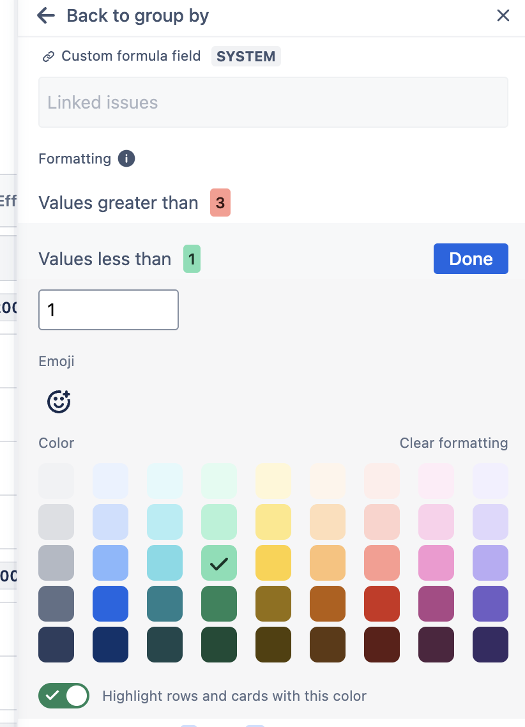Select the Back to group by menu header
This screenshot has width=525, height=727.
pos(137,15)
